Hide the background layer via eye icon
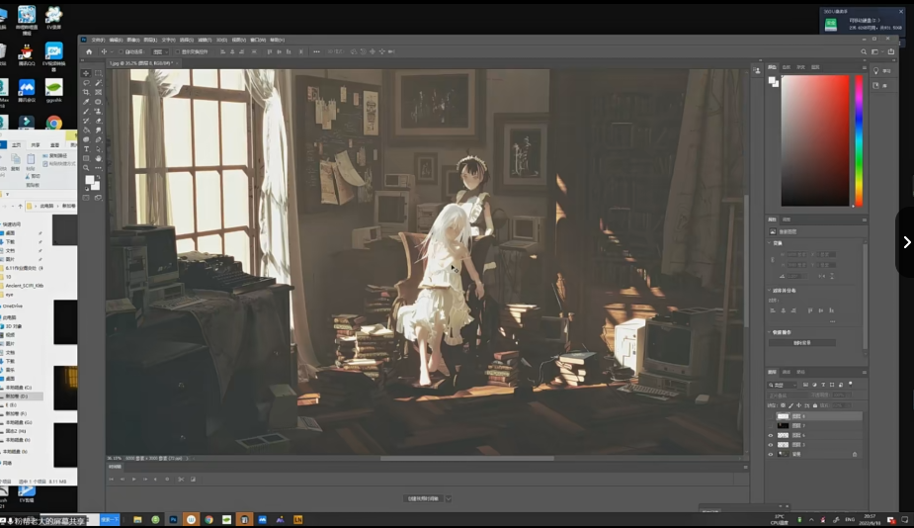The height and width of the screenshot is (528, 914). [771, 455]
